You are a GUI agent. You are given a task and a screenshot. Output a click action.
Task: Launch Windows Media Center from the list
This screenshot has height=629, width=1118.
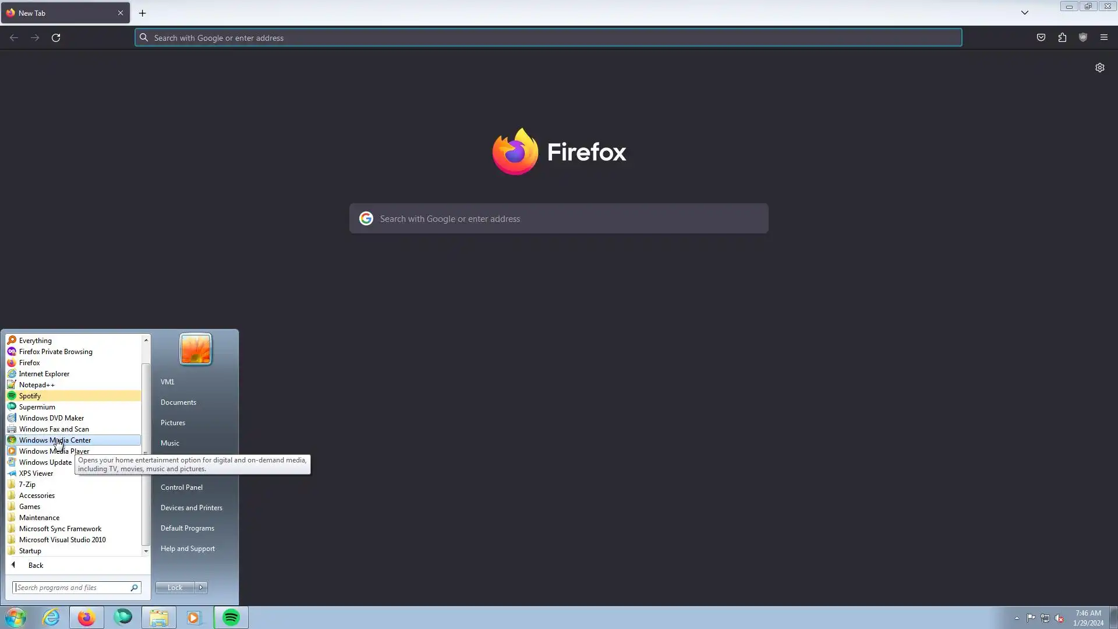pyautogui.click(x=55, y=440)
